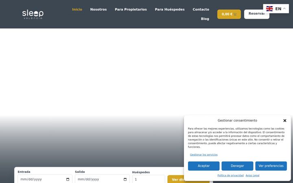Open Aviso Legal link
This screenshot has width=293, height=183.
(252, 175)
